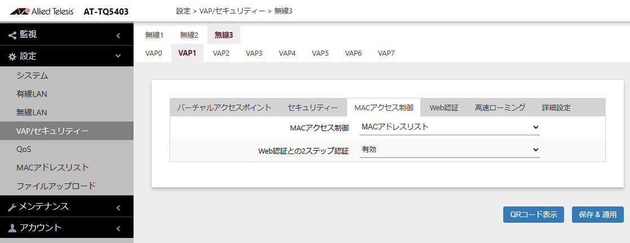The width and height of the screenshot is (630, 243).
Task: Open the Web認証との2ステップ認証 dropdown
Action: point(449,150)
